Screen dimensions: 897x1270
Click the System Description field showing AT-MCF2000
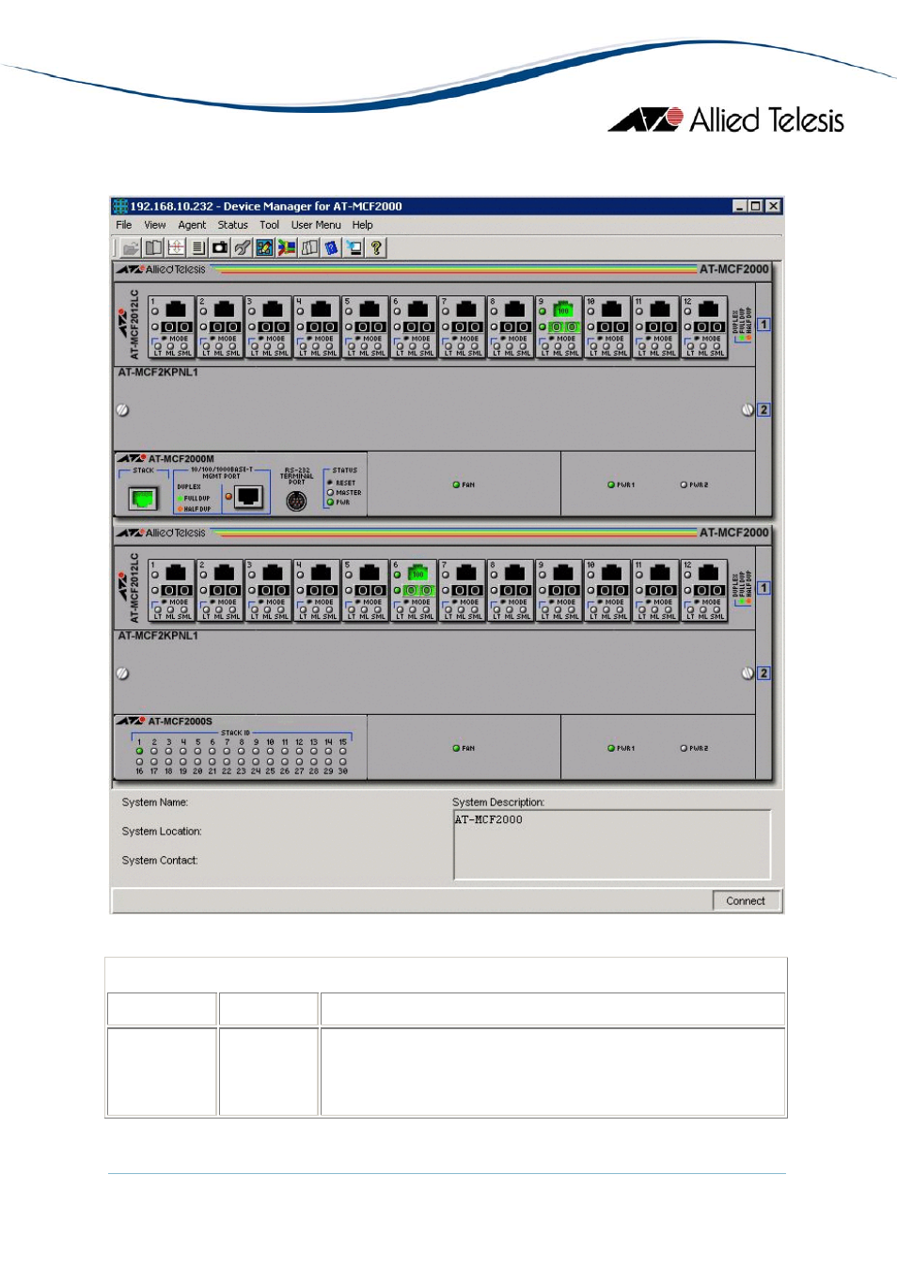click(x=612, y=845)
